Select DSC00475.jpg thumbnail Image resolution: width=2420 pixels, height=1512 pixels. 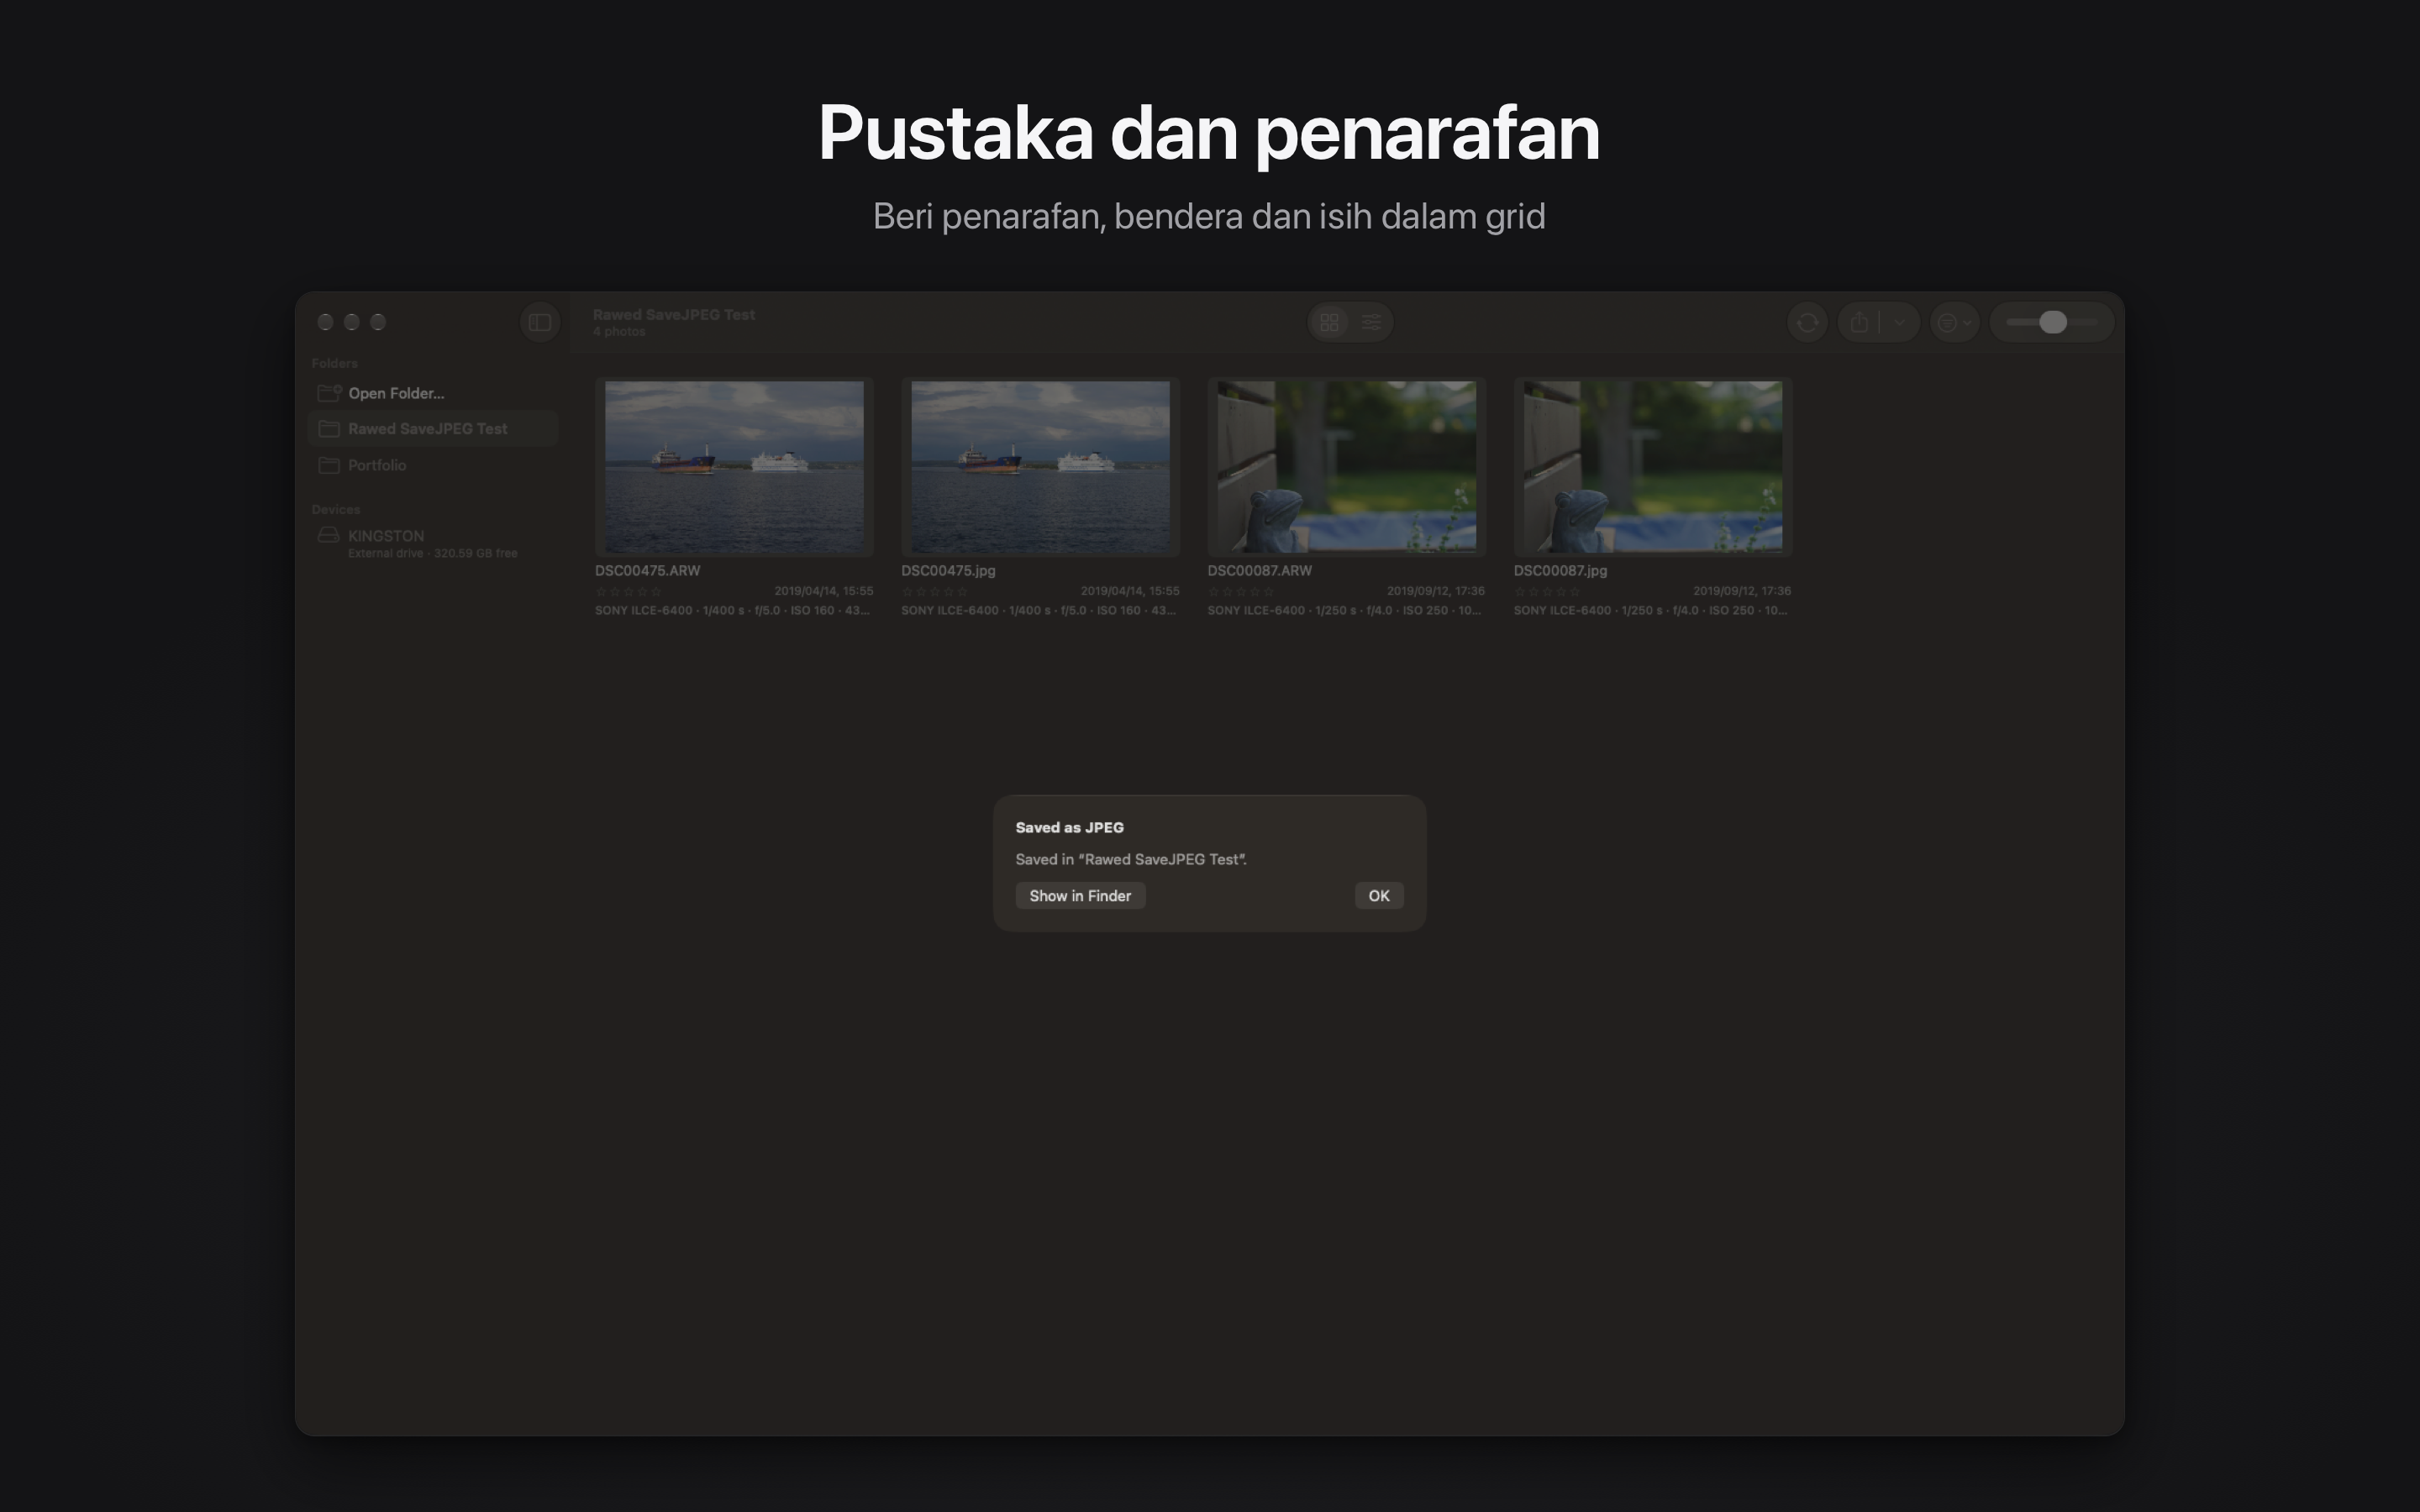(x=1040, y=466)
